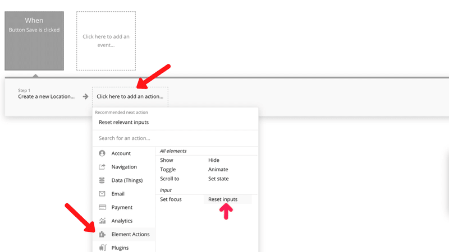Open the Email action category
Screen dimensions: 449x252
pos(123,194)
